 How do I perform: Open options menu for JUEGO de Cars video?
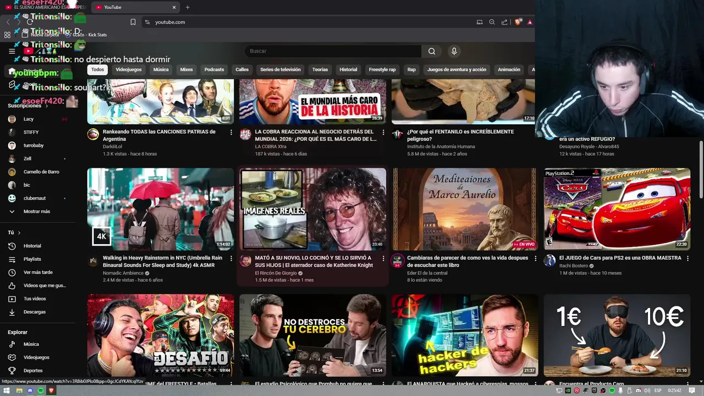(687, 258)
